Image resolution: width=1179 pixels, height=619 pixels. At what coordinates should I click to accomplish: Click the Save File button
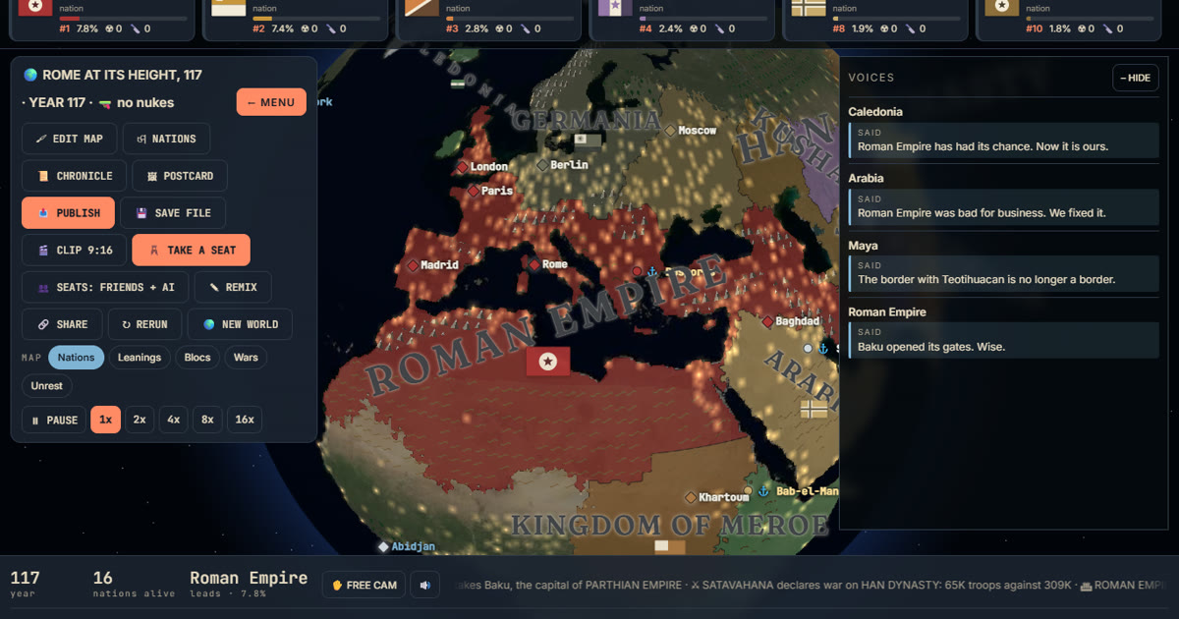[173, 213]
